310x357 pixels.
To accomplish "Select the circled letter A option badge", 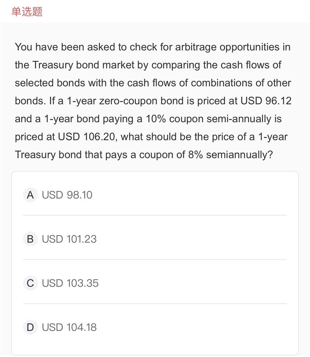I will pyautogui.click(x=30, y=195).
